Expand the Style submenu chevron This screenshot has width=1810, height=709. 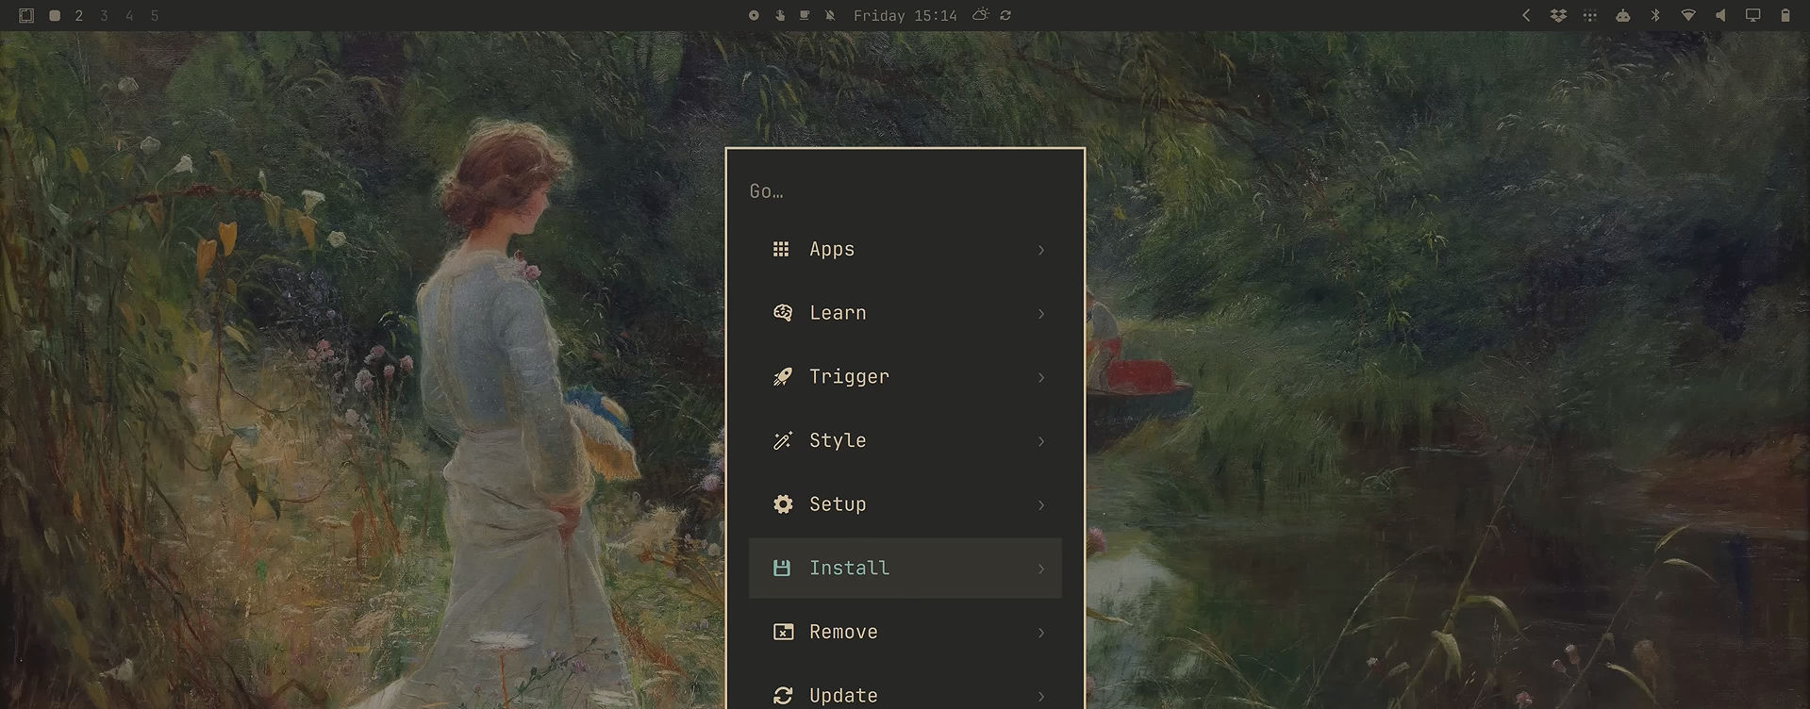coord(1041,441)
